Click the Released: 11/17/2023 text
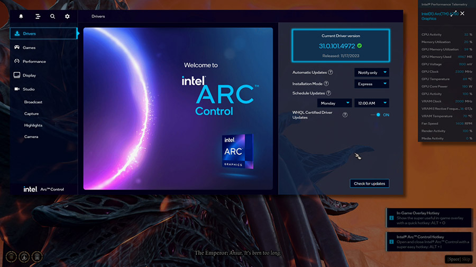Image resolution: width=476 pixels, height=267 pixels. [x=341, y=56]
